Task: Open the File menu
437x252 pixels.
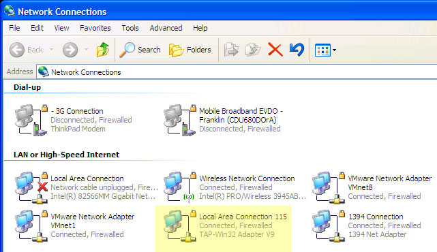Action: (x=14, y=28)
